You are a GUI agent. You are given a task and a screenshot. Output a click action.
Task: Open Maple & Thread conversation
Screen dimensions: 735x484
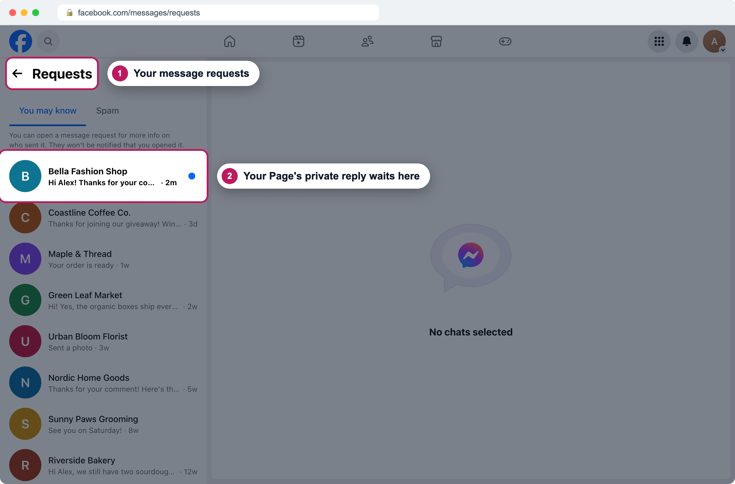pos(104,259)
